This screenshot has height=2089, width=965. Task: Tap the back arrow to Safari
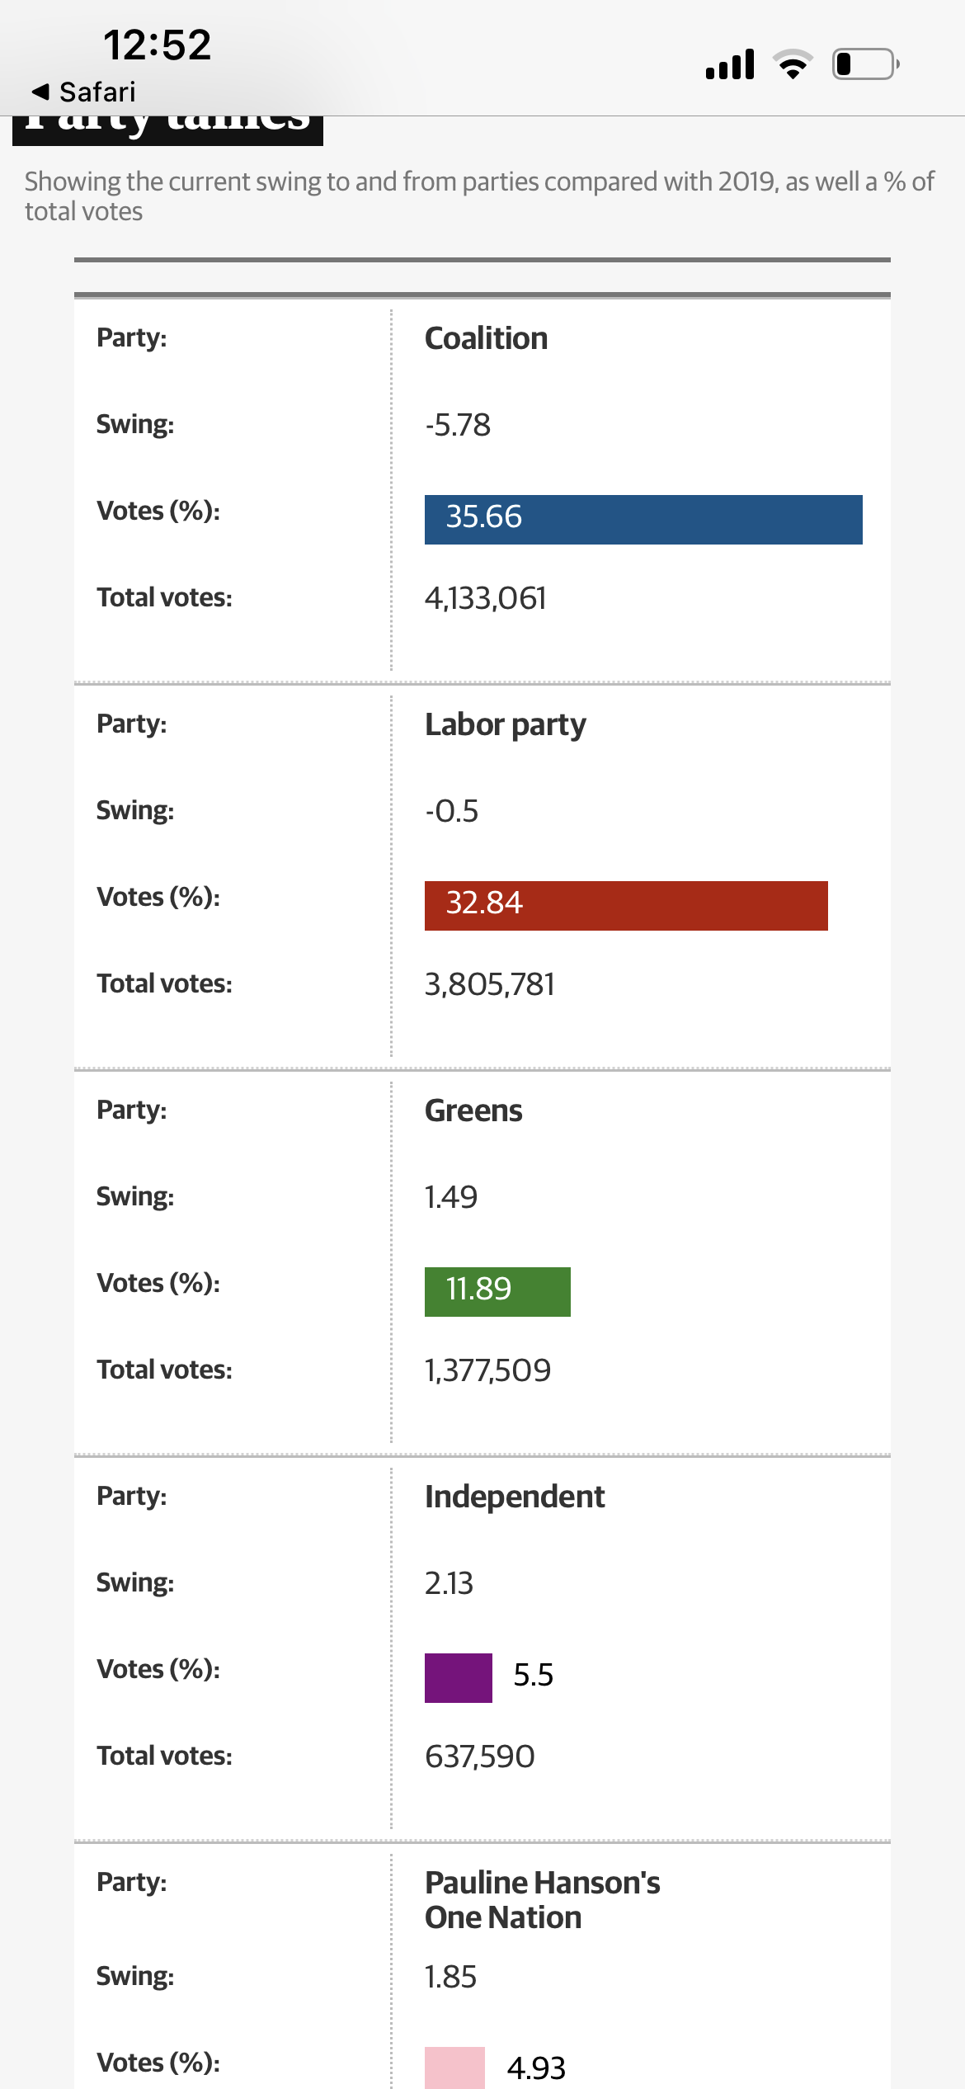40,92
